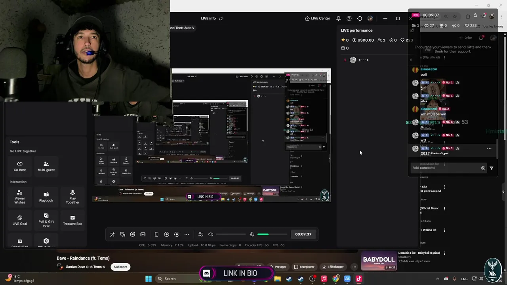Open YouTube three-dots menu beside Télécharger
Viewport: 507px width, 285px height.
354,267
